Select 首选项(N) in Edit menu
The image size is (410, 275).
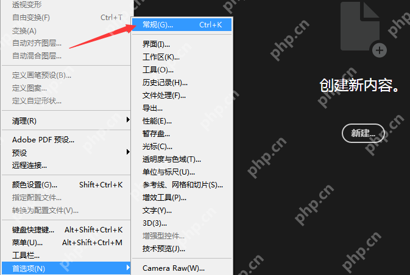click(66, 268)
